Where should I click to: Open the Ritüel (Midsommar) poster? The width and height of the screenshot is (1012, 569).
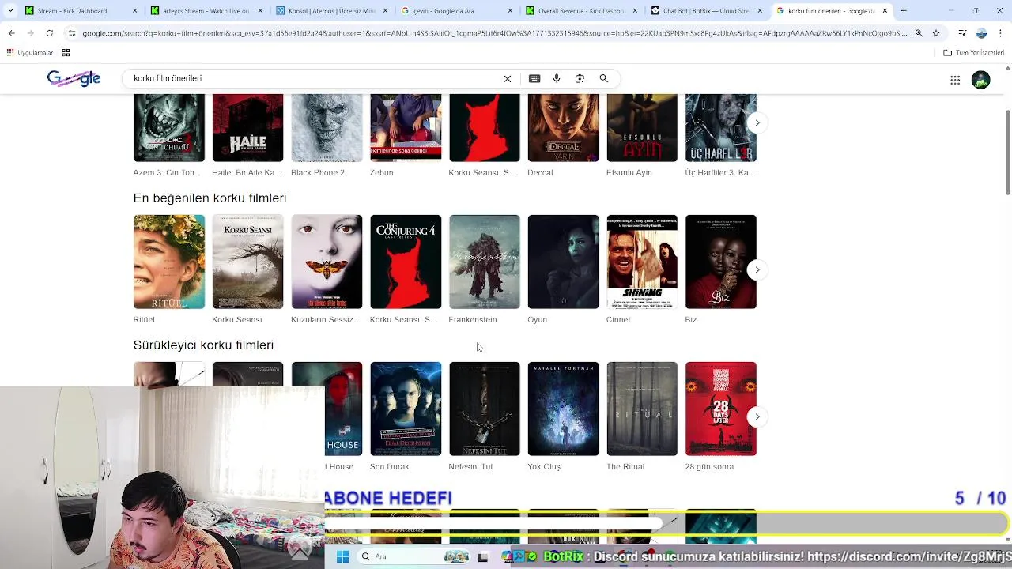pos(168,262)
